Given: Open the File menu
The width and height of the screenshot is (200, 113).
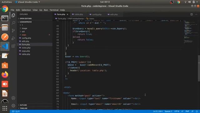Looking at the screenshot, I should pos(12,10).
